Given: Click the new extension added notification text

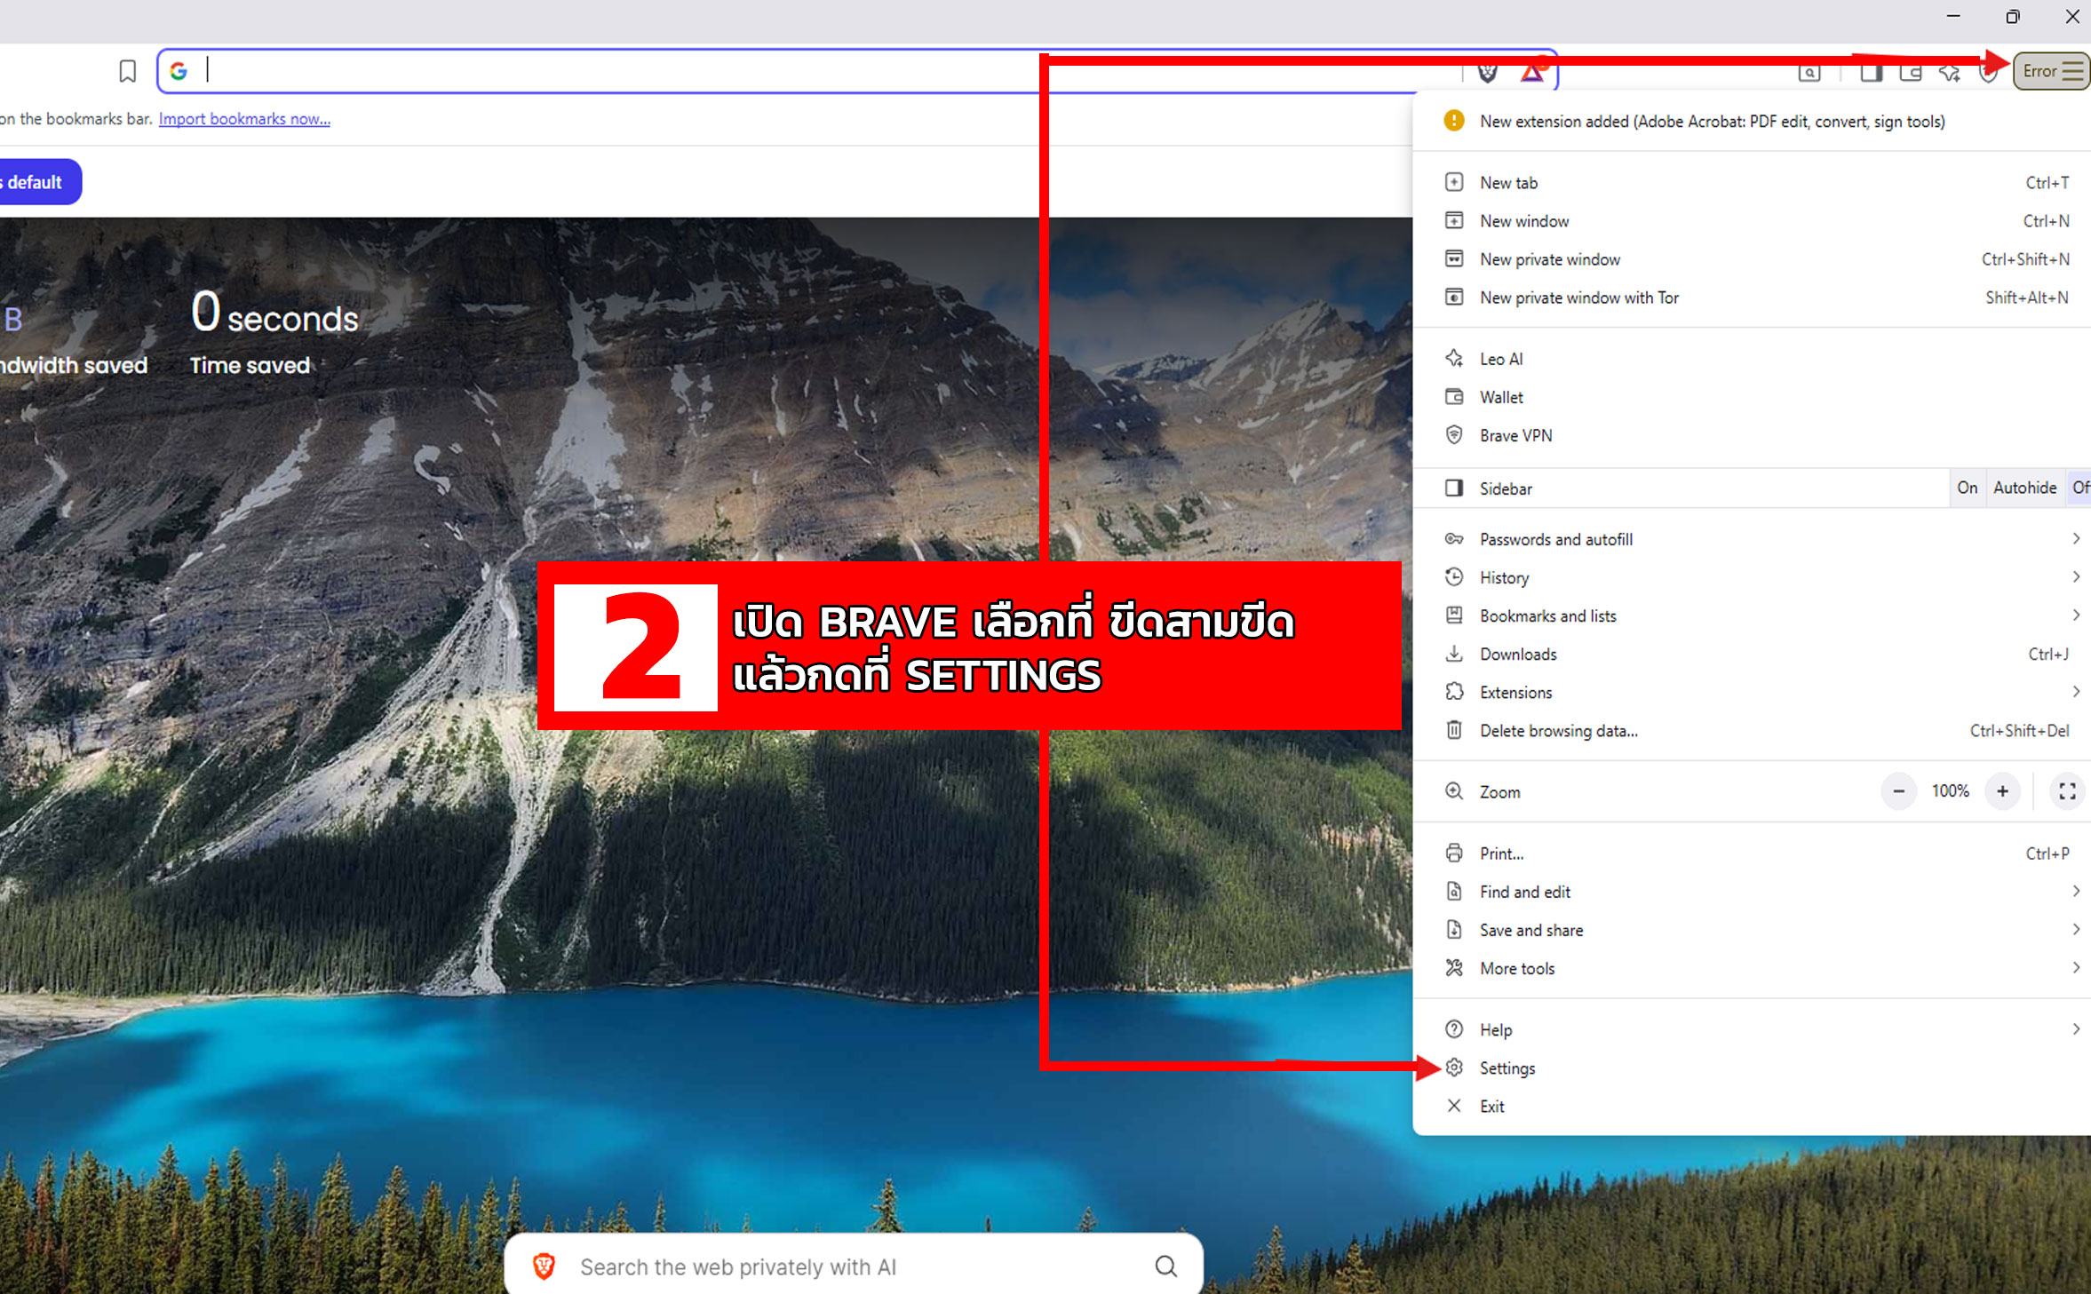Looking at the screenshot, I should 1713,121.
